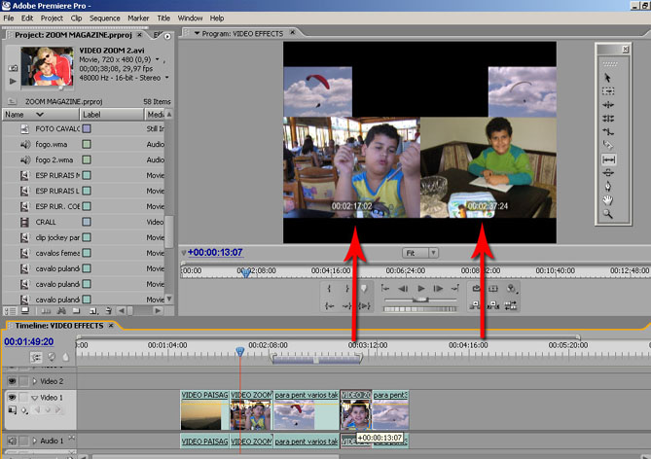
Task: Select the CRALL item in project list
Action: coord(46,222)
